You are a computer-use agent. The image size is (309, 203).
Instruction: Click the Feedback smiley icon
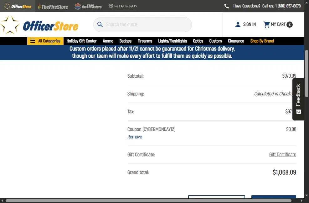point(298,112)
